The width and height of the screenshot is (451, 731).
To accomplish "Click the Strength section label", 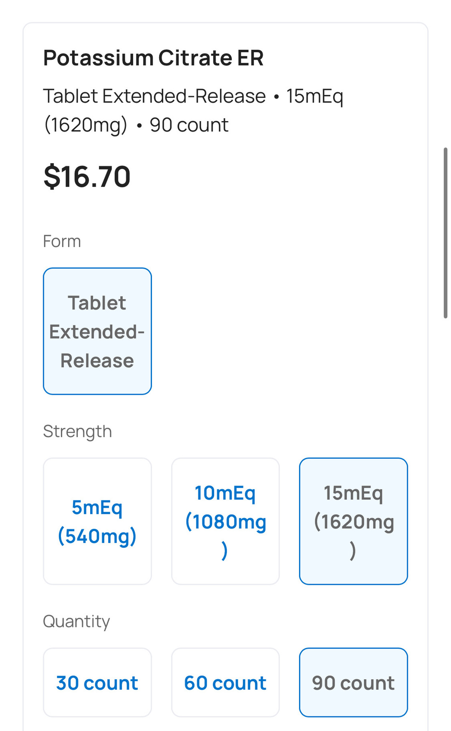I will tap(77, 431).
